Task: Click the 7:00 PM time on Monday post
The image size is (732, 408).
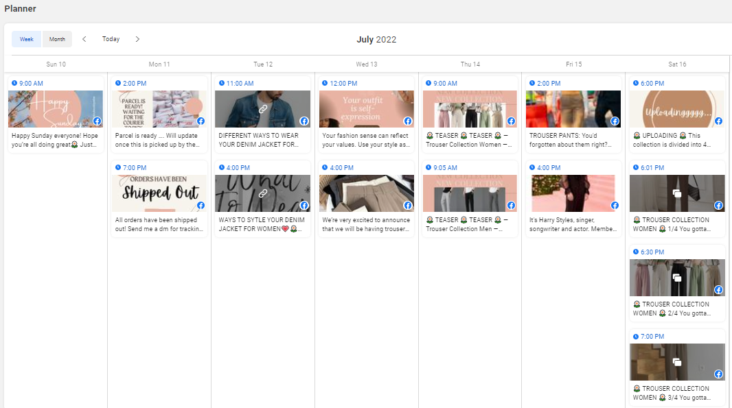Action: pos(135,168)
